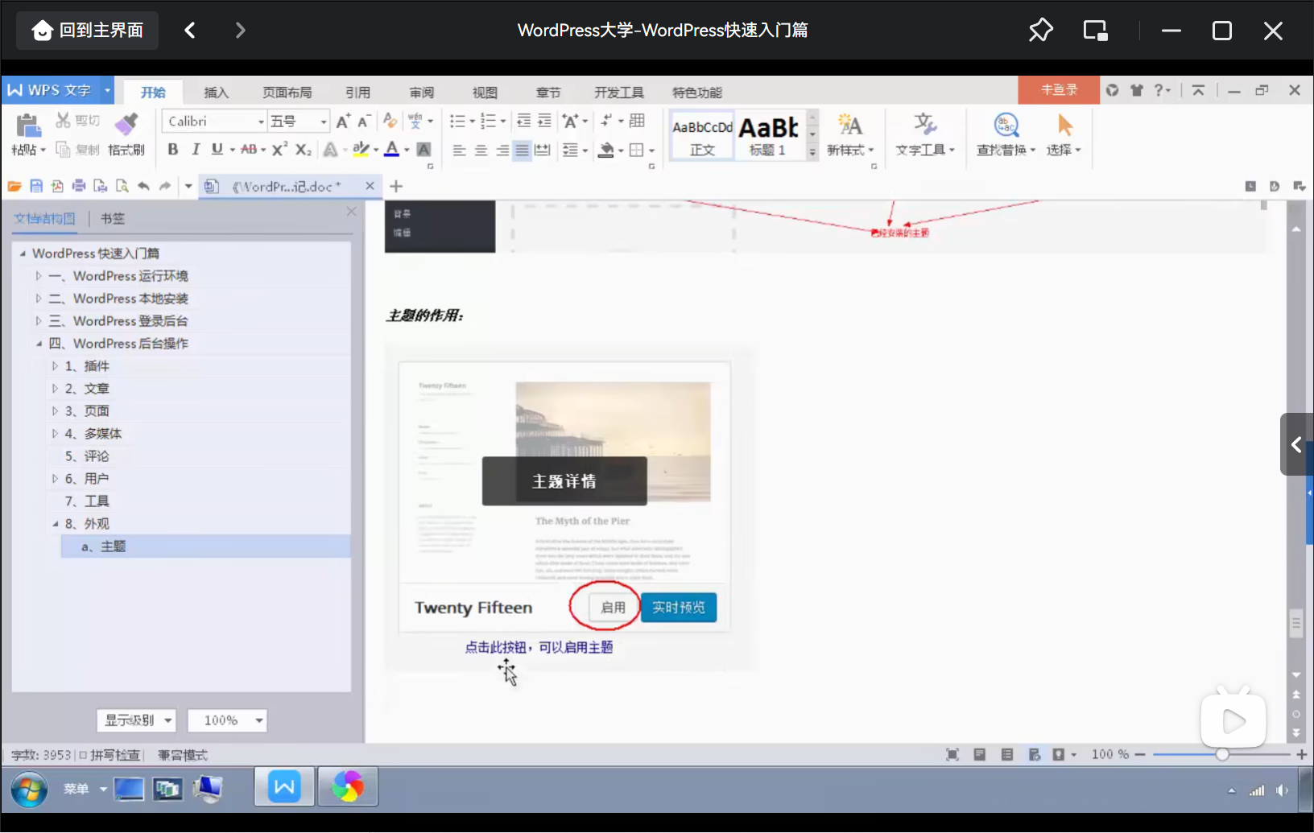Click the increase font size icon

click(x=343, y=122)
